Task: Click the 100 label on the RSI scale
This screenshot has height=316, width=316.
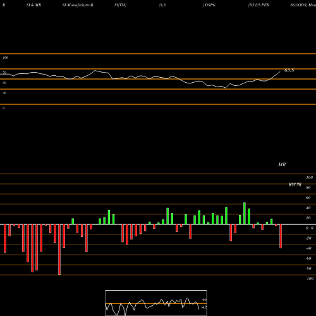Action: tap(6, 58)
